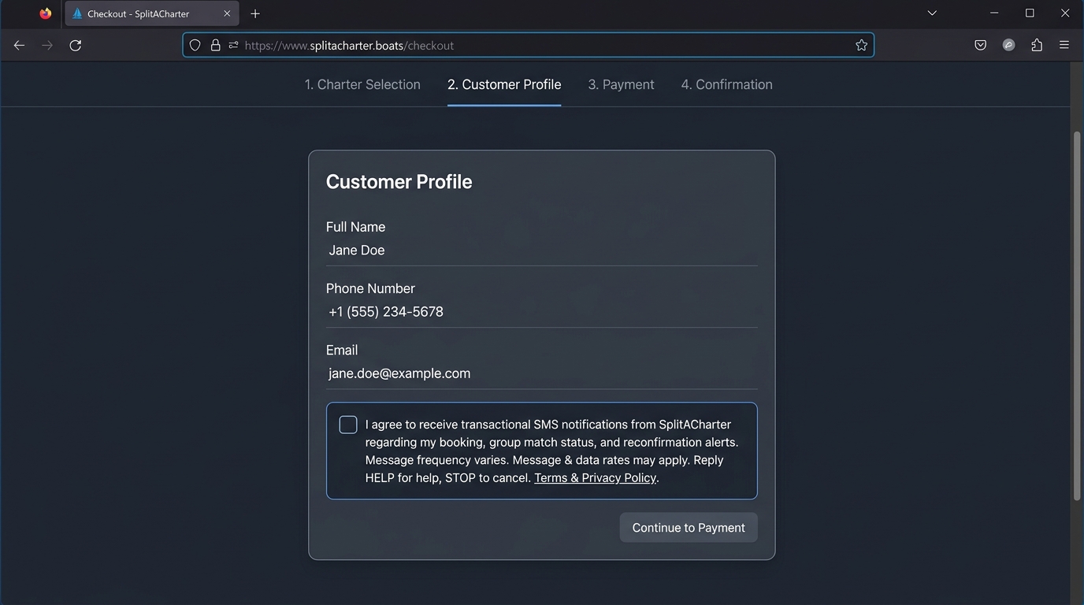Click Continue to Payment button

tap(689, 528)
